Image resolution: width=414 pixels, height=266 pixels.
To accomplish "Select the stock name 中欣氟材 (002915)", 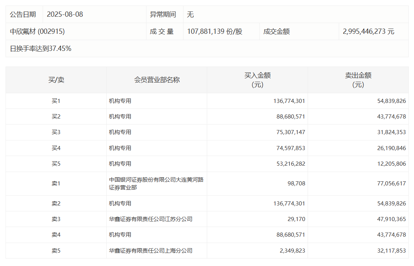I will pos(37,32).
